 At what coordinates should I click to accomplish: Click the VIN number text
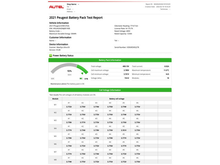click(59, 29)
